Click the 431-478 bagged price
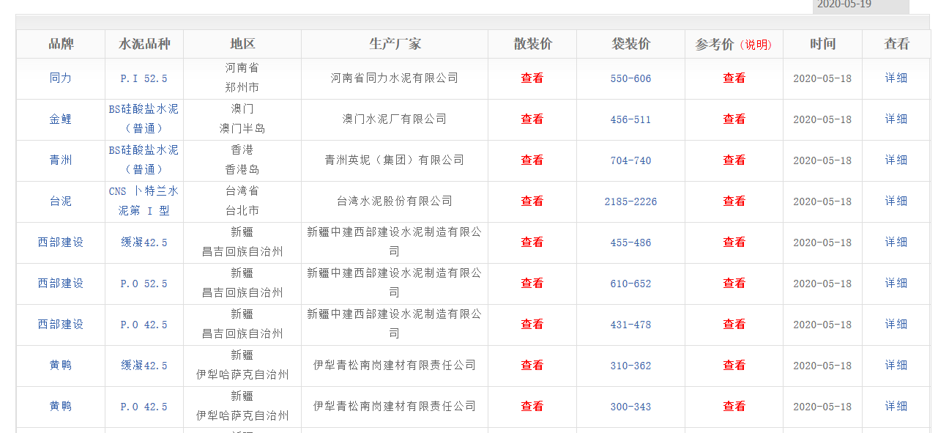This screenshot has width=949, height=433. (x=630, y=325)
